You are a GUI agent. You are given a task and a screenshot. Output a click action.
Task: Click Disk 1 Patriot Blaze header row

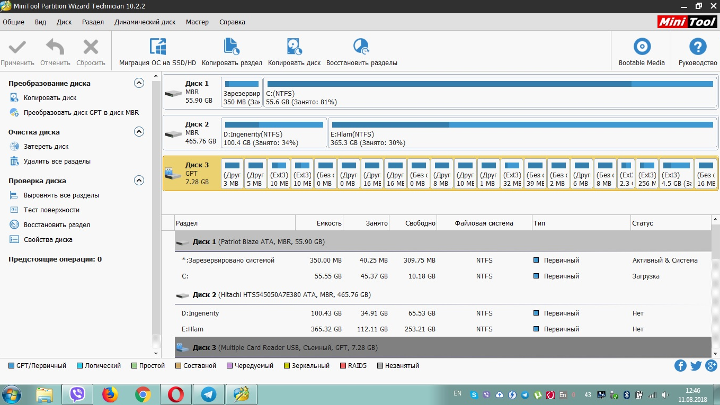tap(443, 241)
